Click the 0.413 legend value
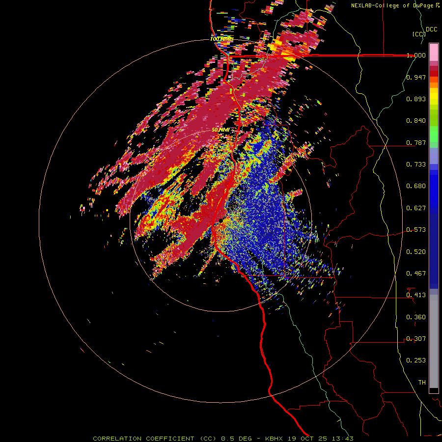 pyautogui.click(x=416, y=295)
